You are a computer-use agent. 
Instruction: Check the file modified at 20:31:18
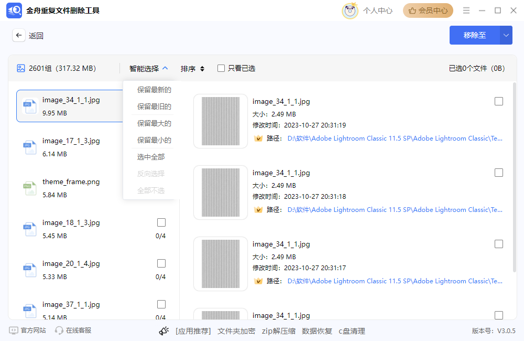pos(499,173)
